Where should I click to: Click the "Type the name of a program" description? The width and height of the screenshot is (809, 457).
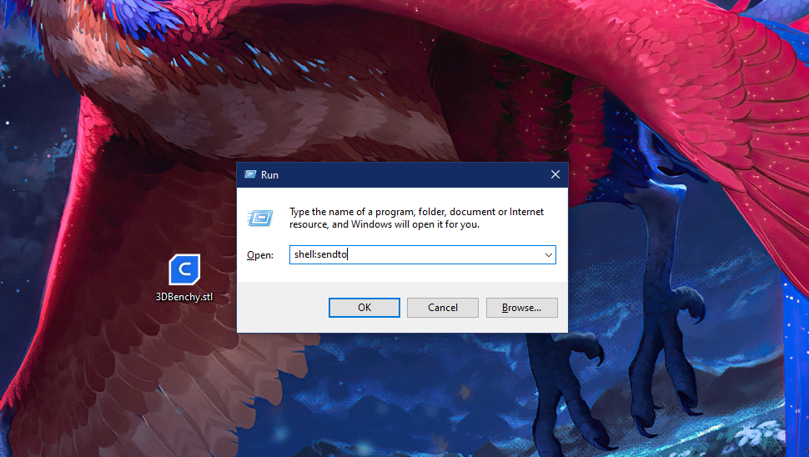pos(416,218)
